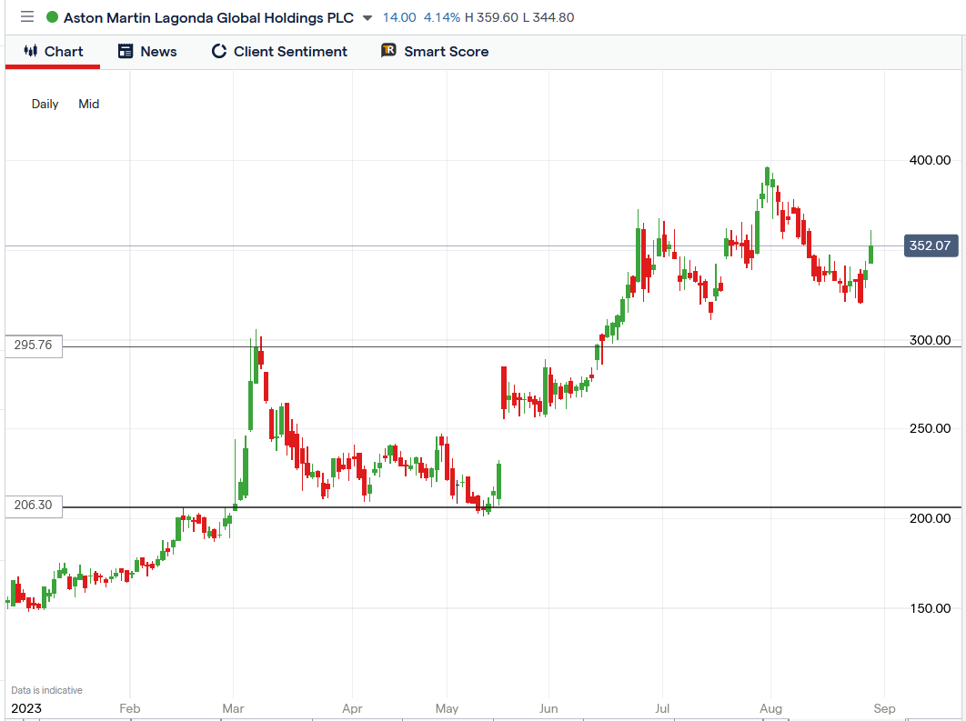This screenshot has height=721, width=966.
Task: Click the Aston Martin Lagonda Global Holdings title
Action: click(209, 18)
